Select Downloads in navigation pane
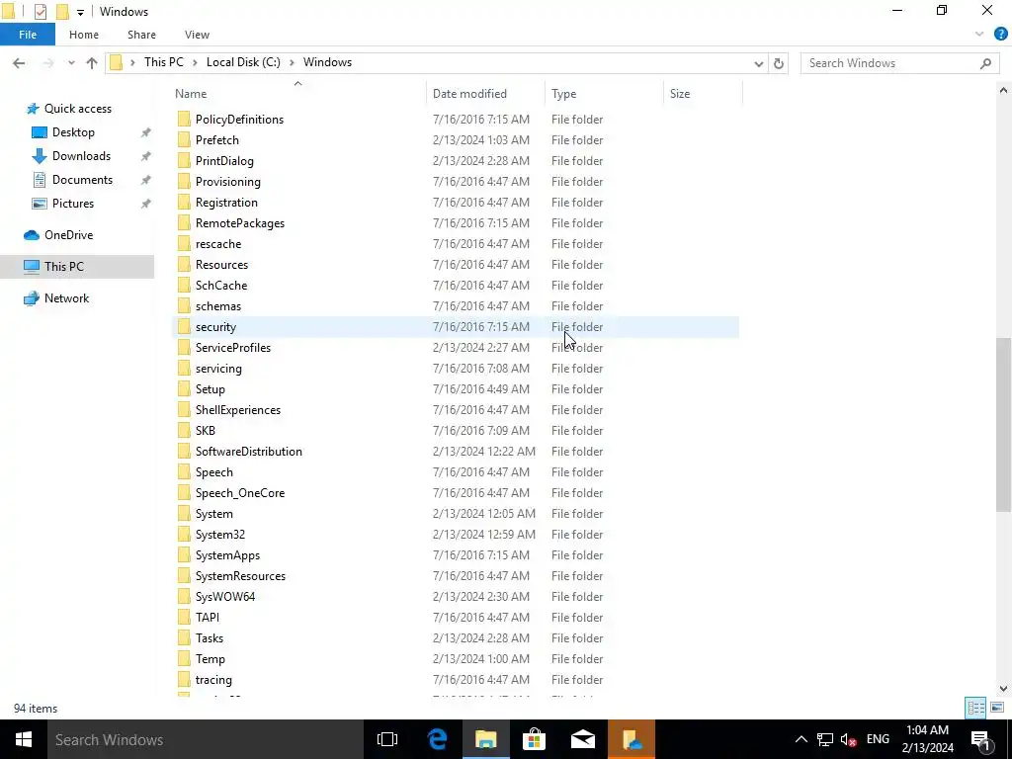Screen dimensions: 1012x759 [x=81, y=156]
